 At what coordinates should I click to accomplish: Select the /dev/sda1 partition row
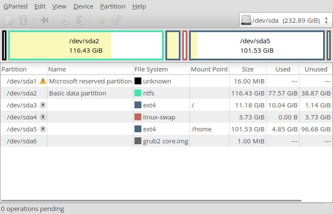coord(166,81)
